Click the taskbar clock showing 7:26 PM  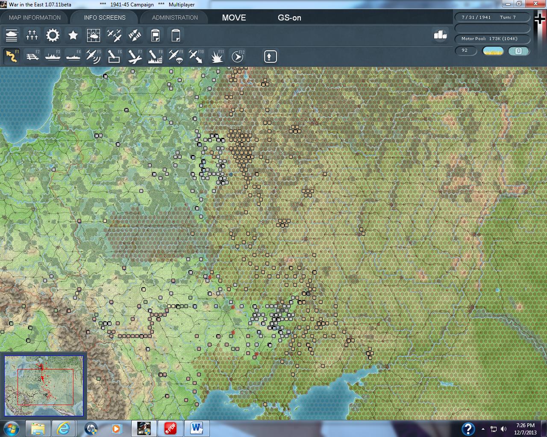pyautogui.click(x=525, y=428)
